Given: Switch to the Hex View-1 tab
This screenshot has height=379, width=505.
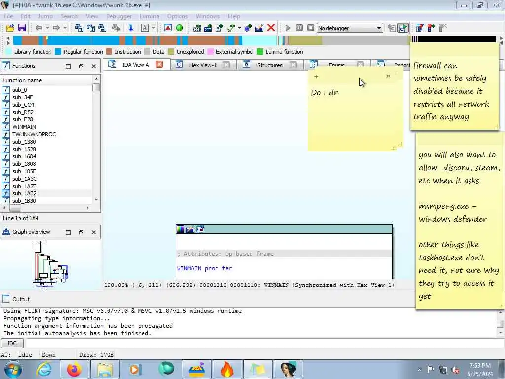Looking at the screenshot, I should pos(203,65).
